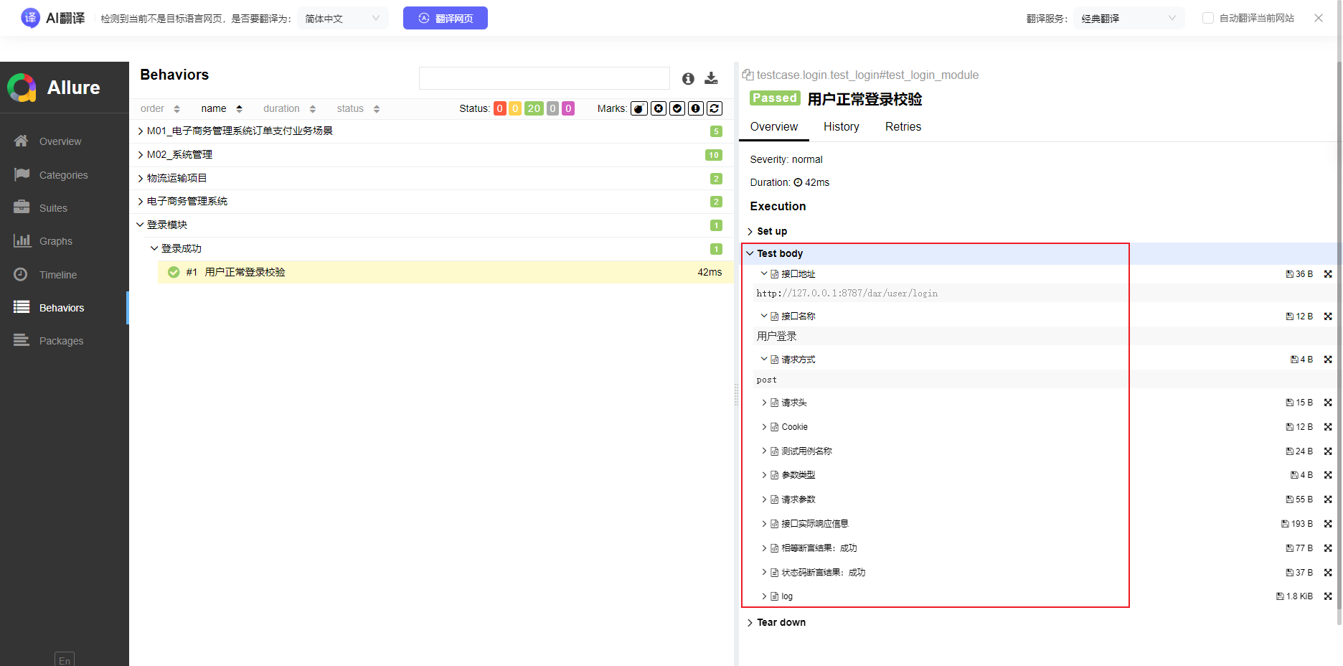Switch to the Retries tab
This screenshot has width=1343, height=666.
tap(903, 127)
